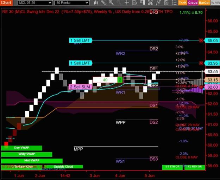Open the Indicators icon
Viewport: 220px width, 180px height.
click(158, 3)
